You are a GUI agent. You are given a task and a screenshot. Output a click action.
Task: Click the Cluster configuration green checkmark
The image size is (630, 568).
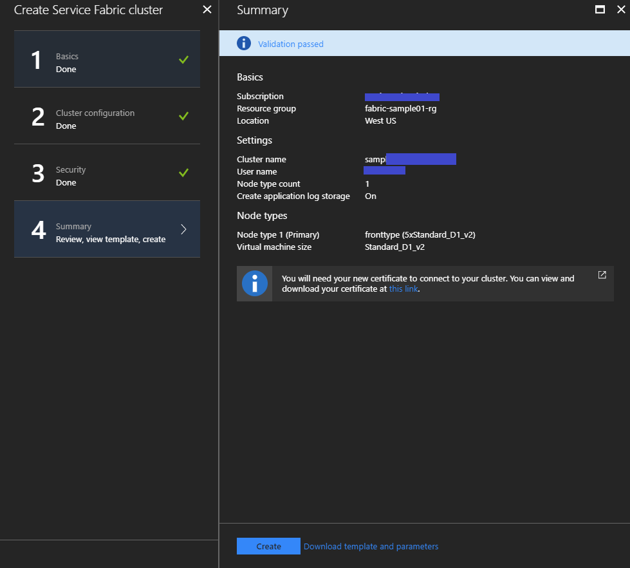click(183, 116)
